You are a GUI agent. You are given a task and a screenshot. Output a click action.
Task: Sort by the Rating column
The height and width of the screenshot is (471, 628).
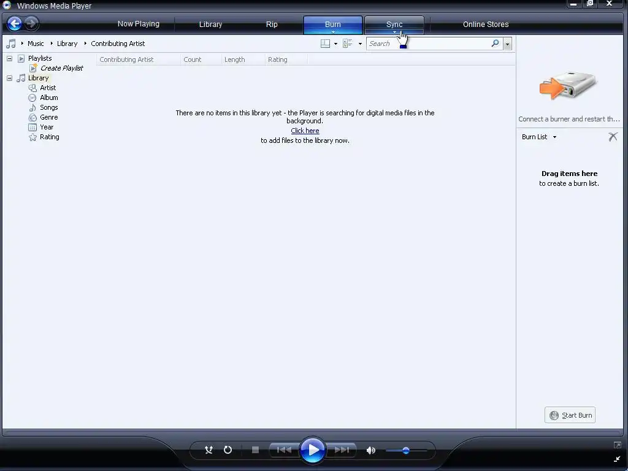[x=286, y=59]
